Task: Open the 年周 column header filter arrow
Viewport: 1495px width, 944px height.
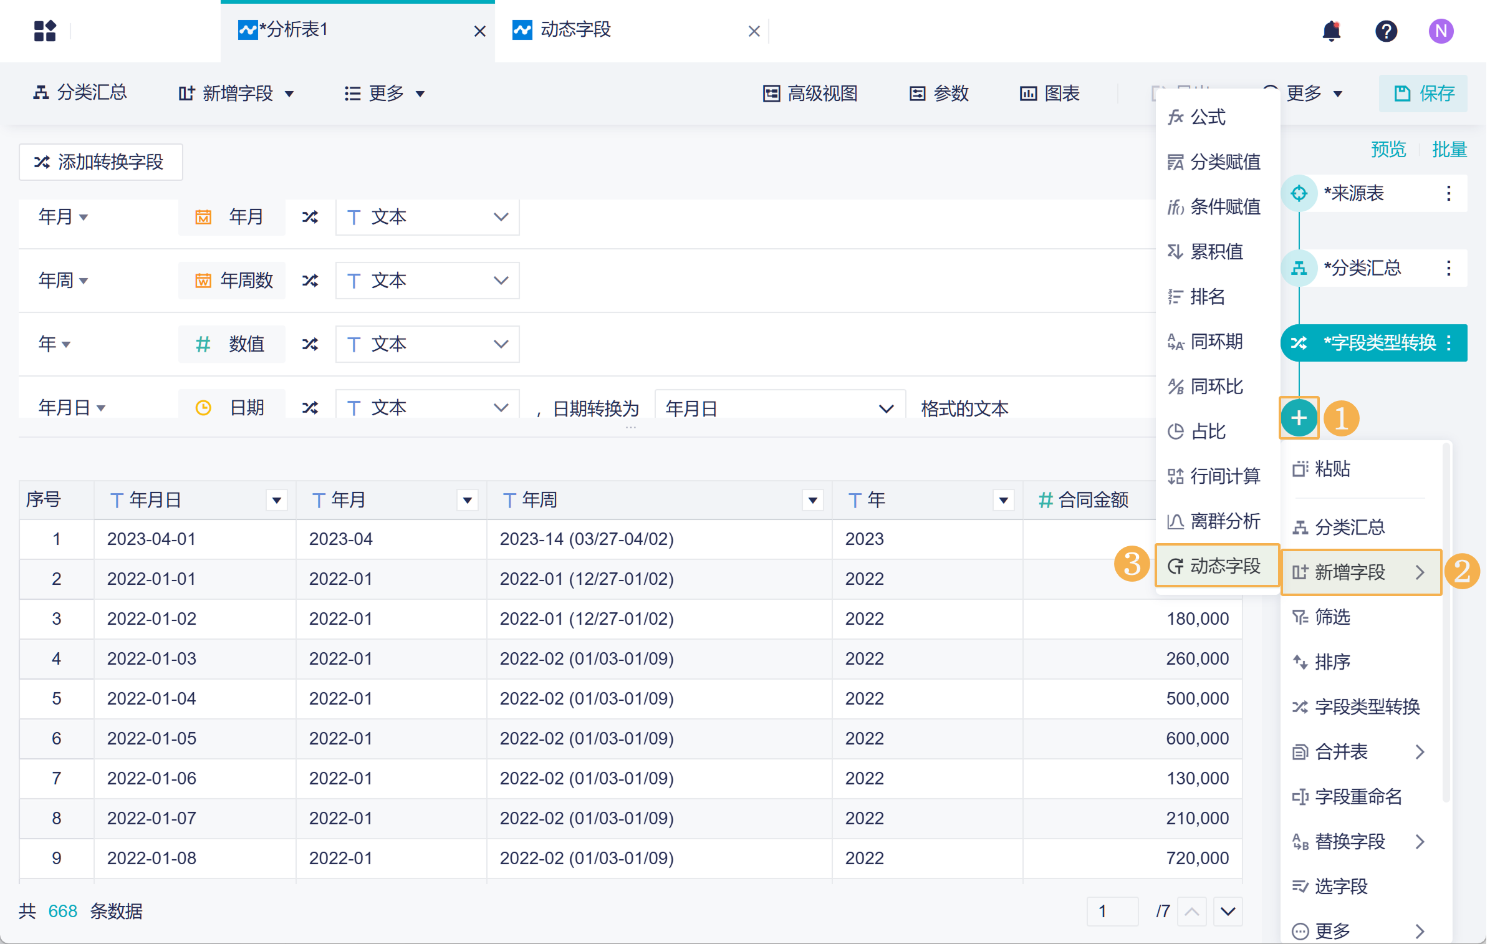Action: pyautogui.click(x=812, y=500)
